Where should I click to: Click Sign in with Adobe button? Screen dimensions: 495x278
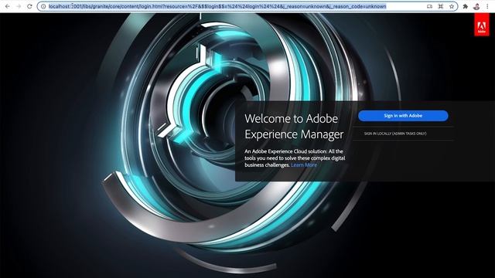click(403, 116)
